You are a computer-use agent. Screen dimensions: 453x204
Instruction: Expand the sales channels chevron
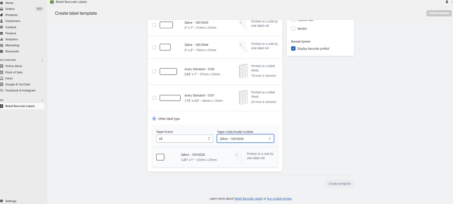(42, 60)
